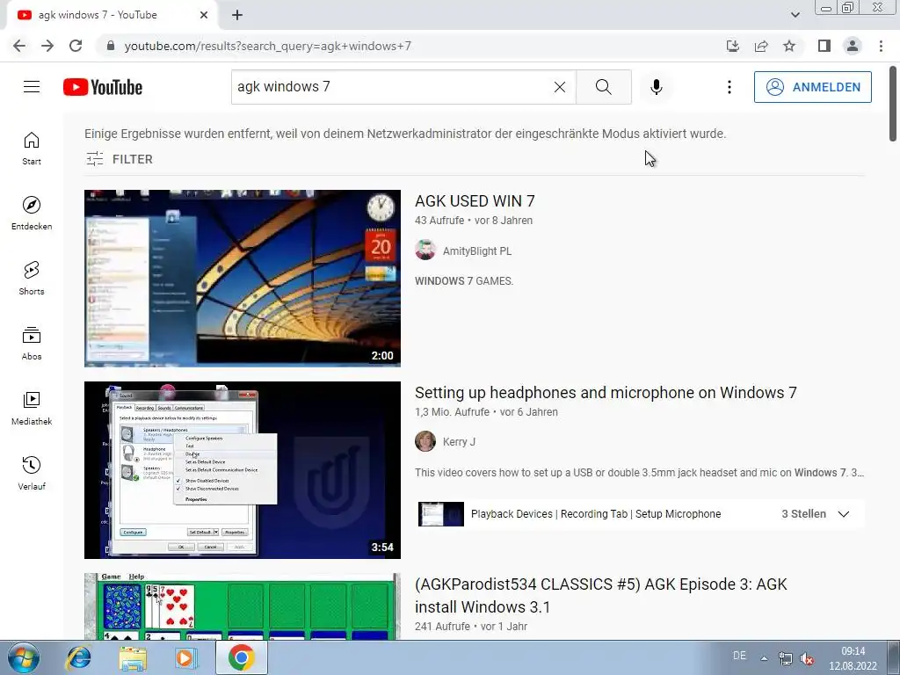This screenshot has height=675, width=900.
Task: Open the tab search dropdown arrow
Action: [x=795, y=15]
